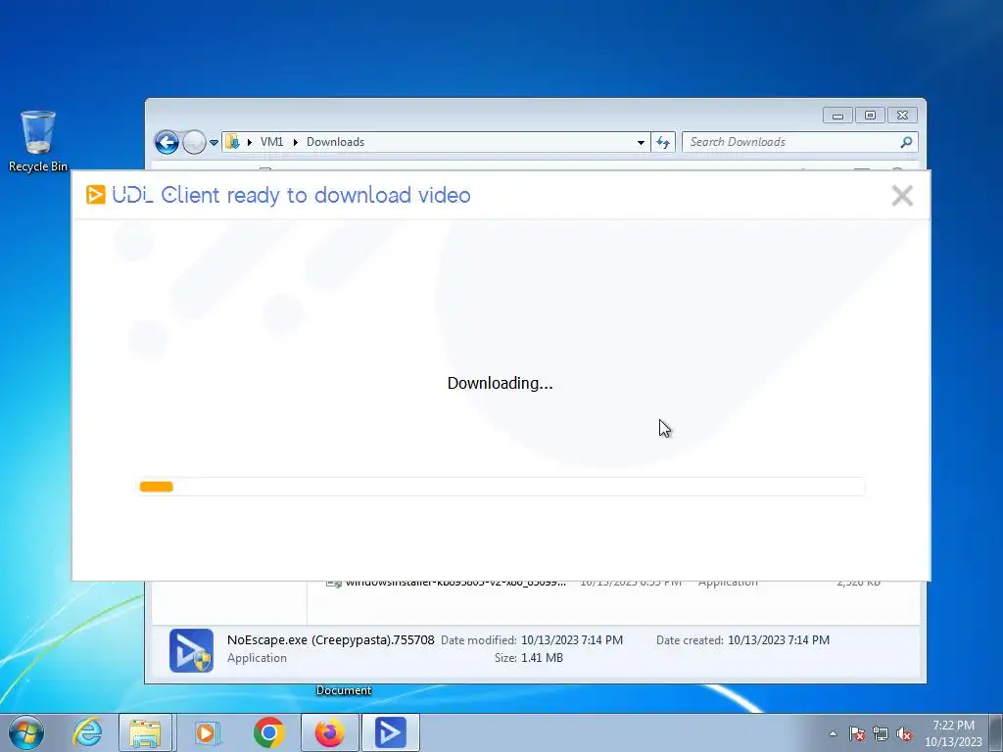
Task: Close the Downloads Explorer window
Action: click(x=902, y=116)
